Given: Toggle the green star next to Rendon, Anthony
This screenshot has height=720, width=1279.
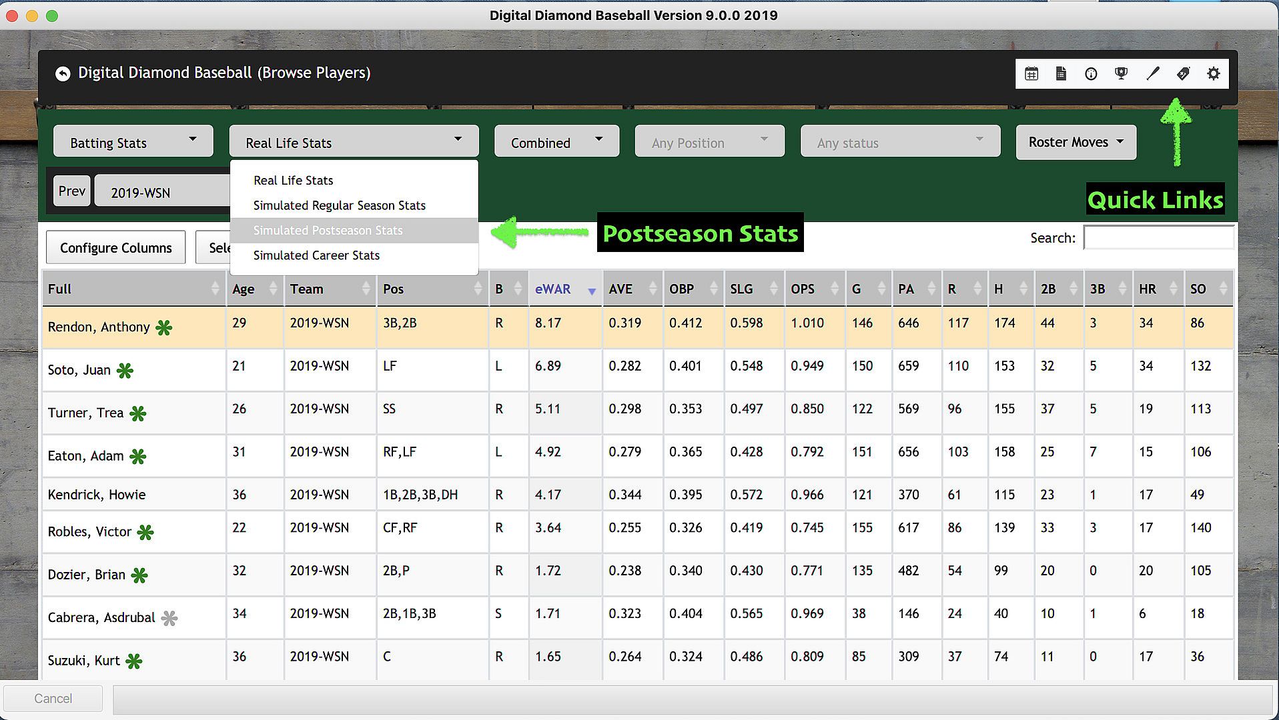Looking at the screenshot, I should [x=164, y=327].
